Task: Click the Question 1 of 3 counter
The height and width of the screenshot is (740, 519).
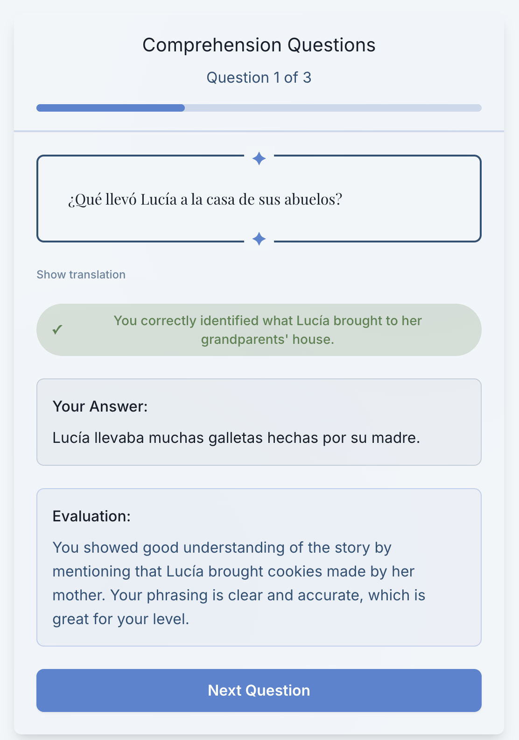Action: click(259, 77)
